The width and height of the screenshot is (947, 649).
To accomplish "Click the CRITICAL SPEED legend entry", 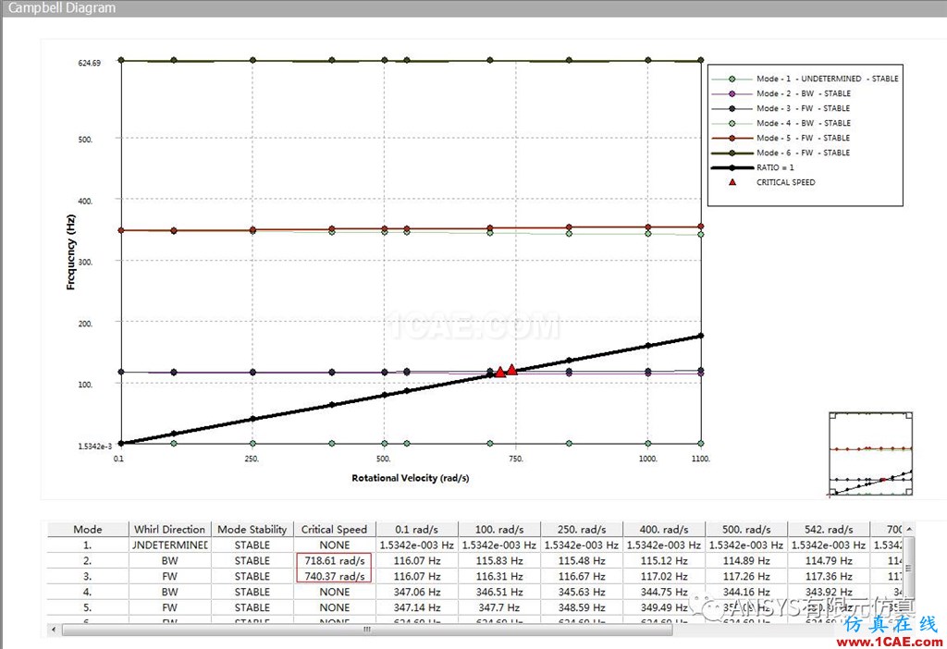I will pyautogui.click(x=772, y=182).
